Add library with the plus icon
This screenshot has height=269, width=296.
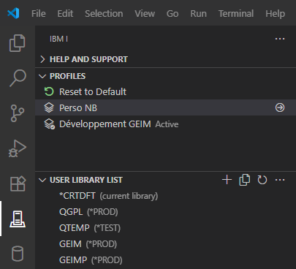(227, 180)
